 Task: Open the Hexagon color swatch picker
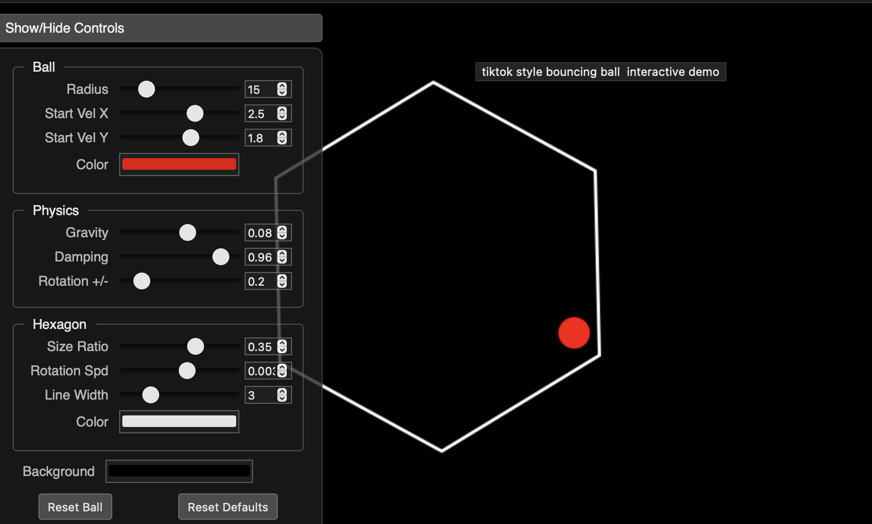pos(179,422)
